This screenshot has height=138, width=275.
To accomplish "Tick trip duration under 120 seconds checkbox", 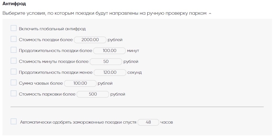I will (14, 72).
